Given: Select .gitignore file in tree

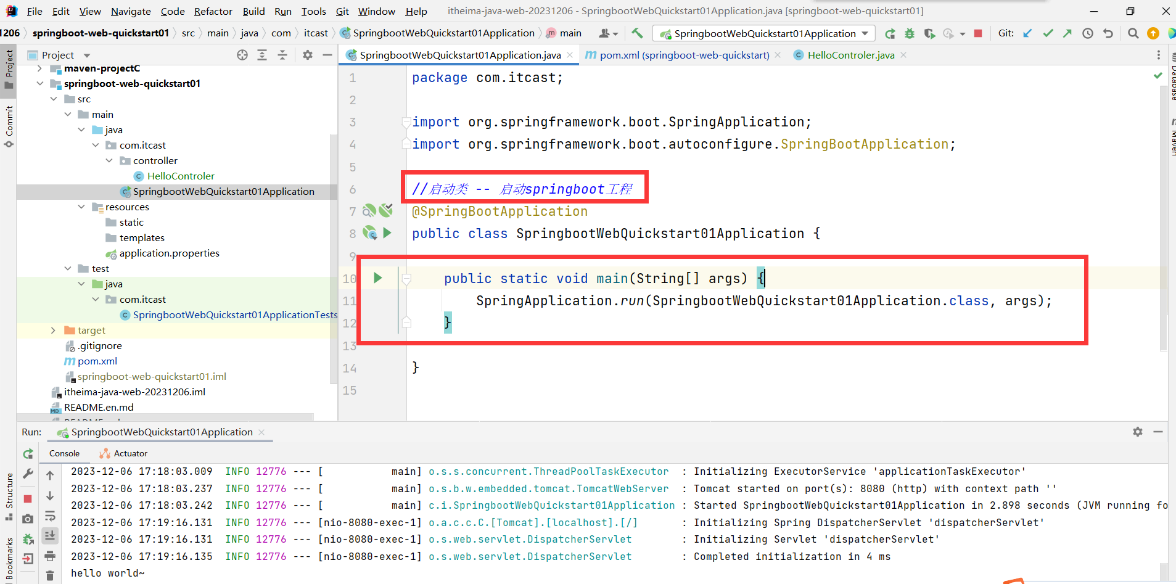Looking at the screenshot, I should coord(99,345).
